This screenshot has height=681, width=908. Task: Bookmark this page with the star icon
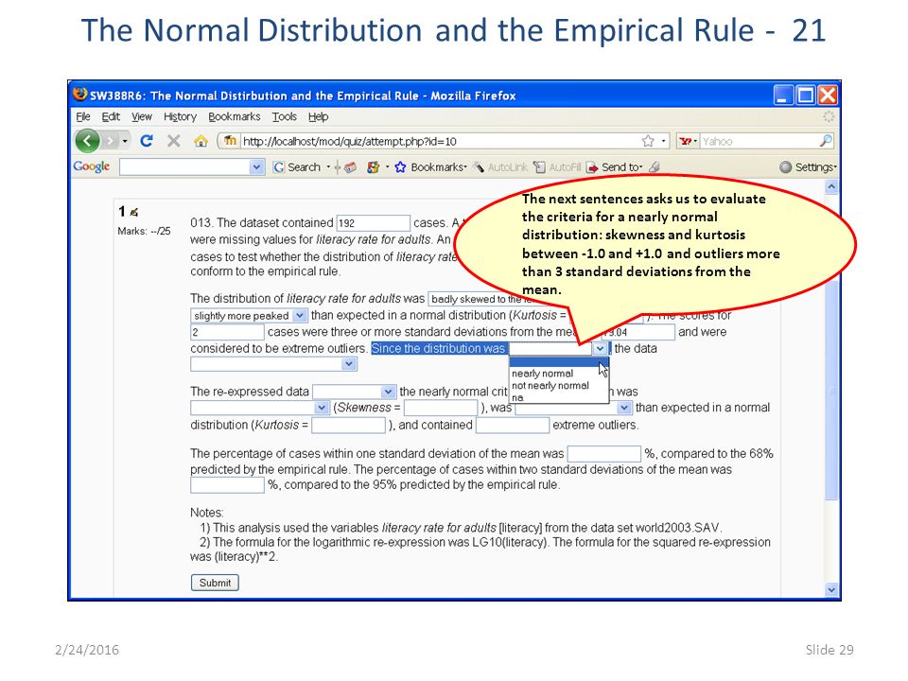[647, 141]
